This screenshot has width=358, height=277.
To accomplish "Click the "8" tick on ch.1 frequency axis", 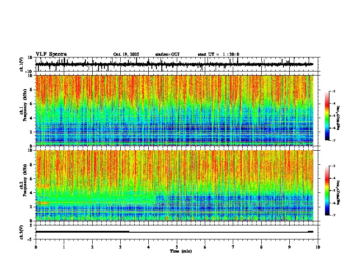I will [x=31, y=90].
